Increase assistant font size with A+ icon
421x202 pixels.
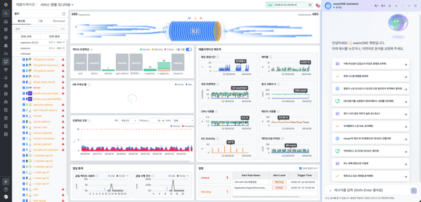(383, 6)
